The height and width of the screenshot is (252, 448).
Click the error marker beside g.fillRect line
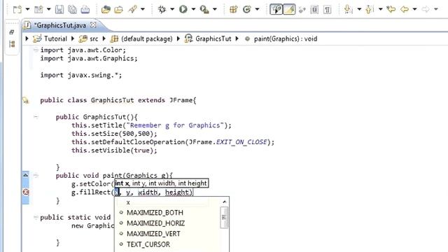[x=26, y=192]
